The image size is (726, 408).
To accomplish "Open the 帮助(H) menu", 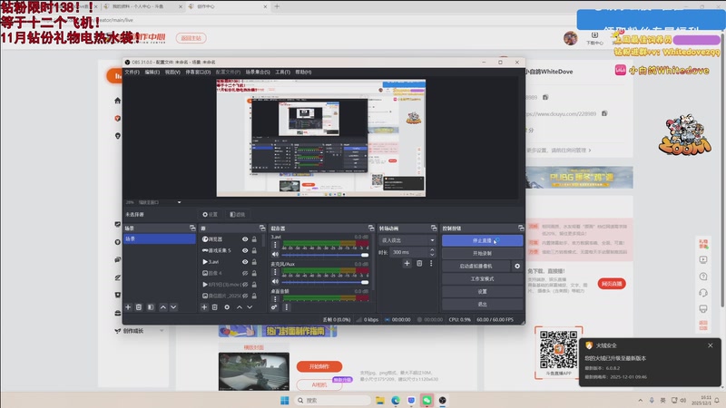I will click(x=303, y=73).
